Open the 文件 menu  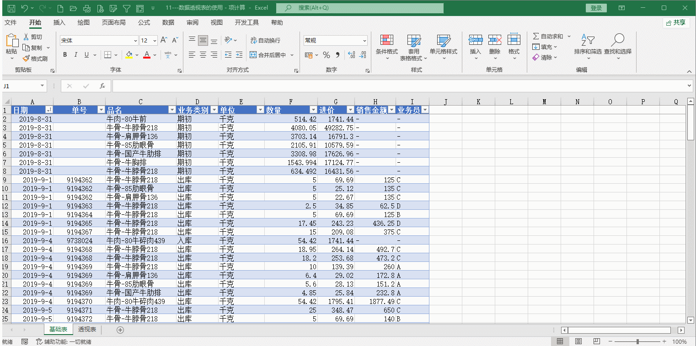click(11, 22)
